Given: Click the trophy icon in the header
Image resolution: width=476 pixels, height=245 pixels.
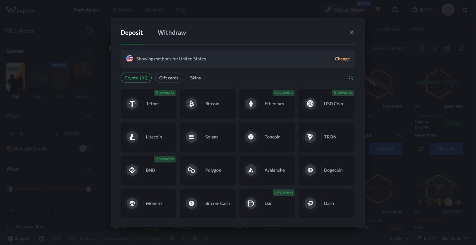Looking at the screenshot, I should pyautogui.click(x=378, y=10).
